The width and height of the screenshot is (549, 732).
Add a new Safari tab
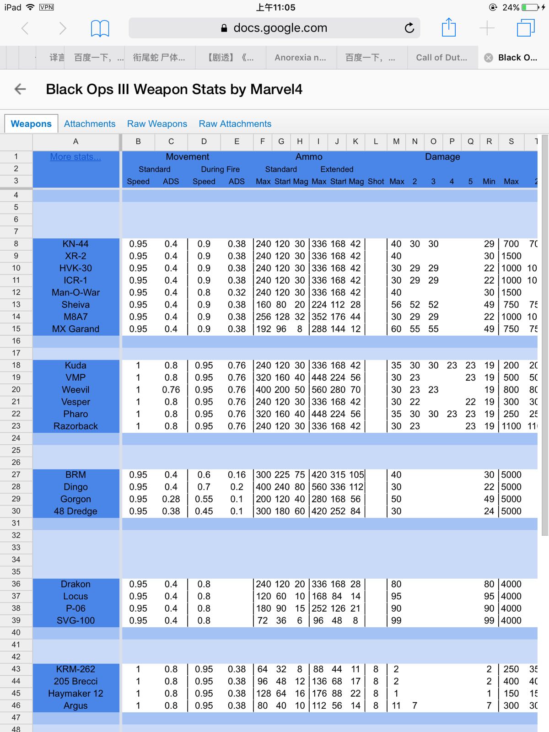[x=487, y=28]
